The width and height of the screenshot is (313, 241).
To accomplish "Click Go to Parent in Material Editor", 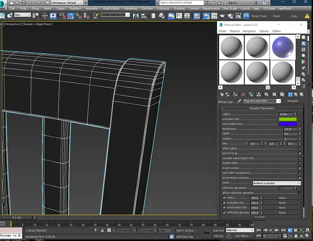I will (296, 94).
